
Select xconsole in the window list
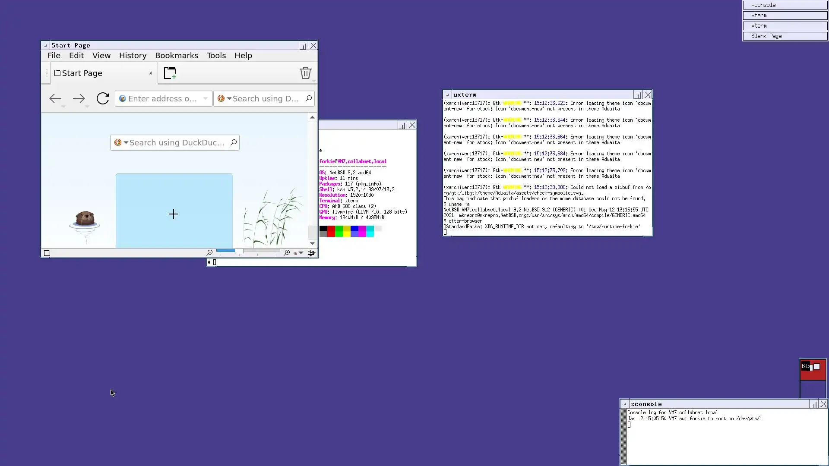pos(785,5)
